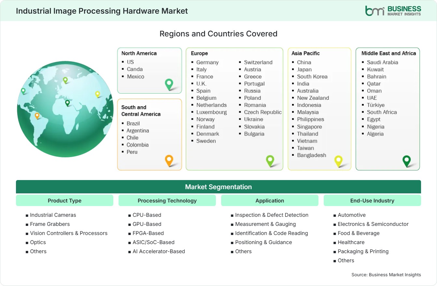Select 'Switzerland' in the Europe list
This screenshot has height=286, width=437.
pyautogui.click(x=258, y=62)
